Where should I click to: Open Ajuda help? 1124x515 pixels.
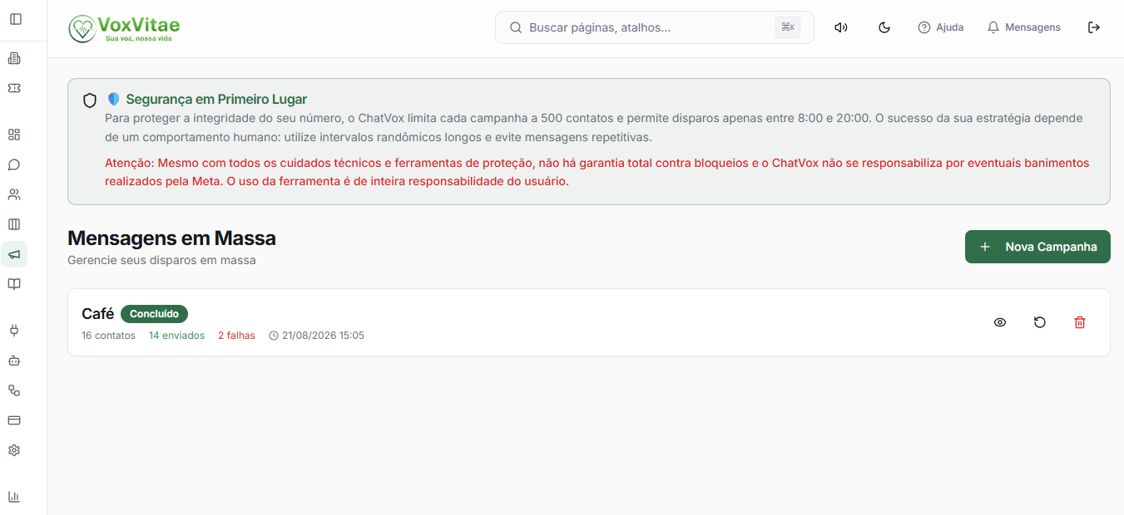click(x=940, y=27)
